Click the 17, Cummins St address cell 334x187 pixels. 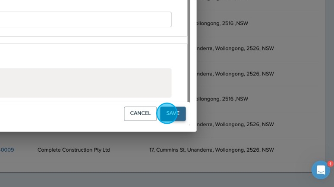click(211, 150)
